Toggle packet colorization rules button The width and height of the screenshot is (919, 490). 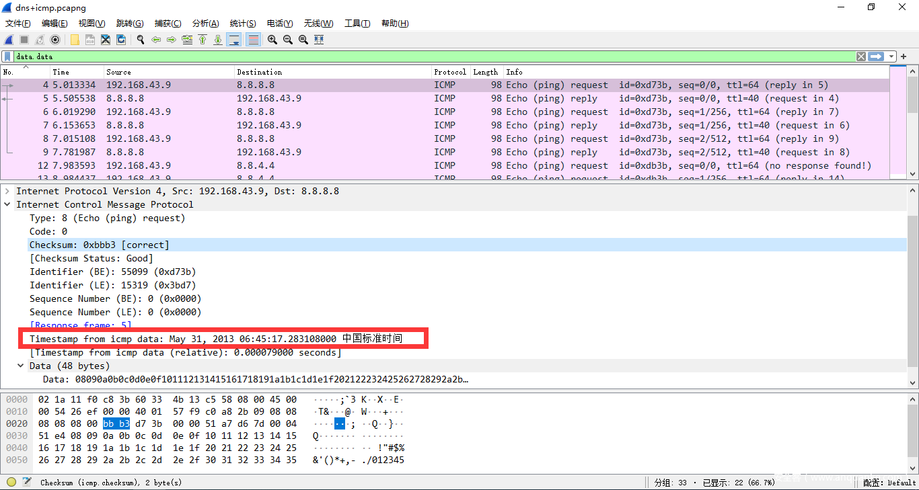[253, 40]
